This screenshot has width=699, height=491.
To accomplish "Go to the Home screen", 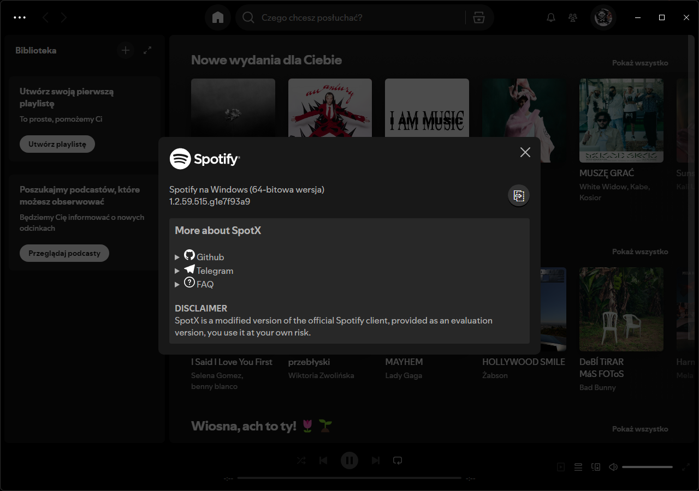I will pos(218,17).
